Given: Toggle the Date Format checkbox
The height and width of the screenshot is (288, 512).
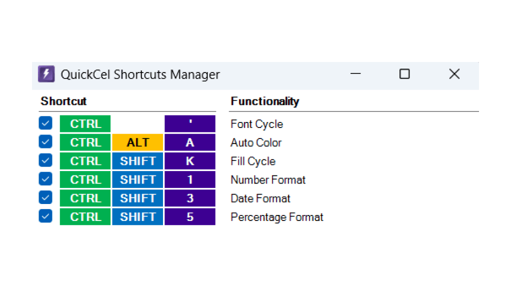Looking at the screenshot, I should [45, 198].
